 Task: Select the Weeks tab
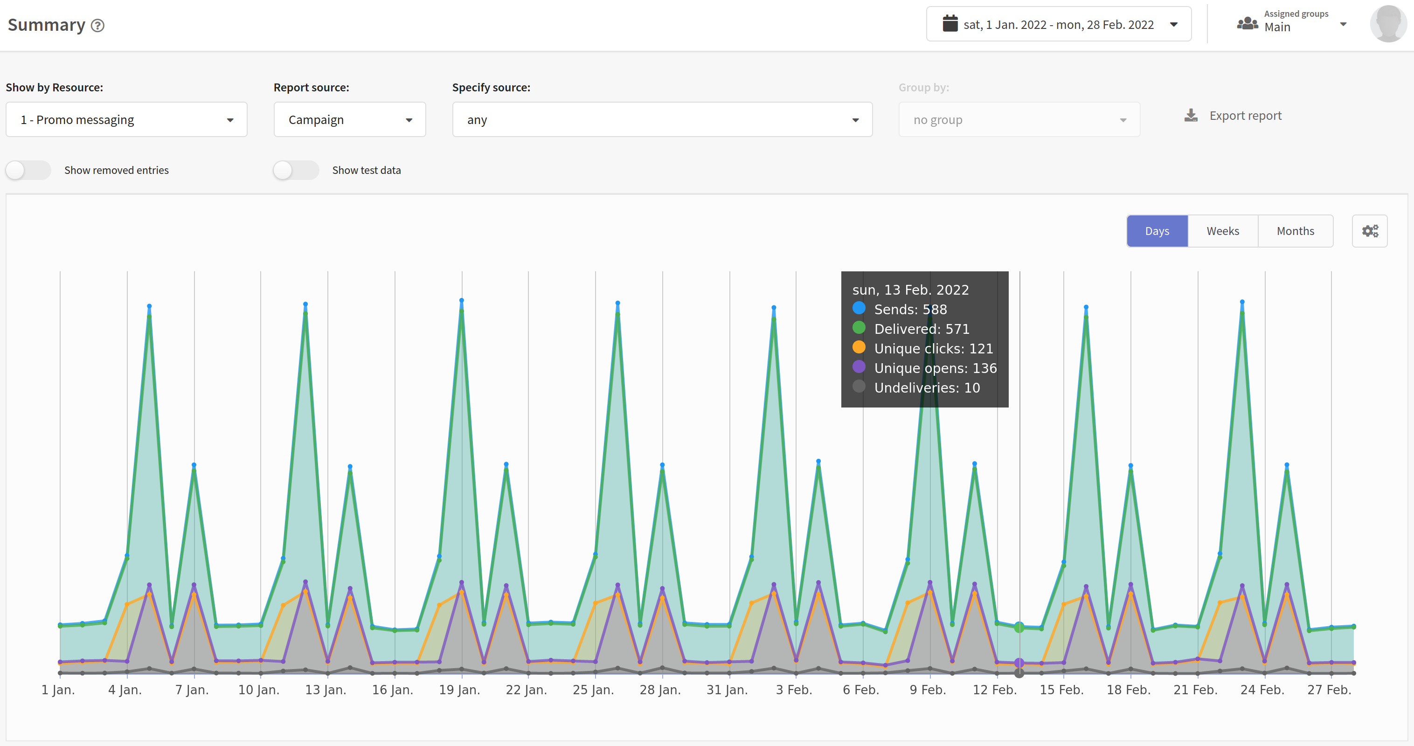(1221, 231)
